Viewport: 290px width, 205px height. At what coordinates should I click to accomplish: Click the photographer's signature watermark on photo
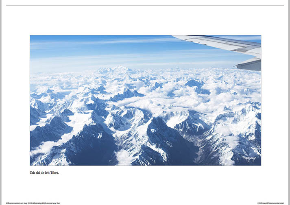(249, 159)
